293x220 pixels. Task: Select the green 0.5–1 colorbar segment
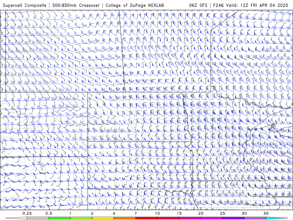[x=60, y=218]
